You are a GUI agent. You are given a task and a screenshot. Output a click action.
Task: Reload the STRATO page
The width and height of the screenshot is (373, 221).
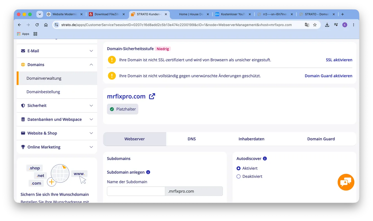[x=37, y=25]
